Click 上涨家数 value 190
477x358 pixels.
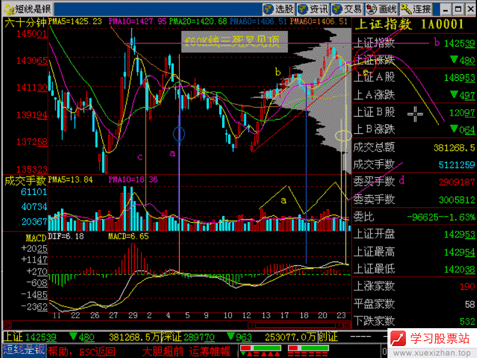[467, 286]
